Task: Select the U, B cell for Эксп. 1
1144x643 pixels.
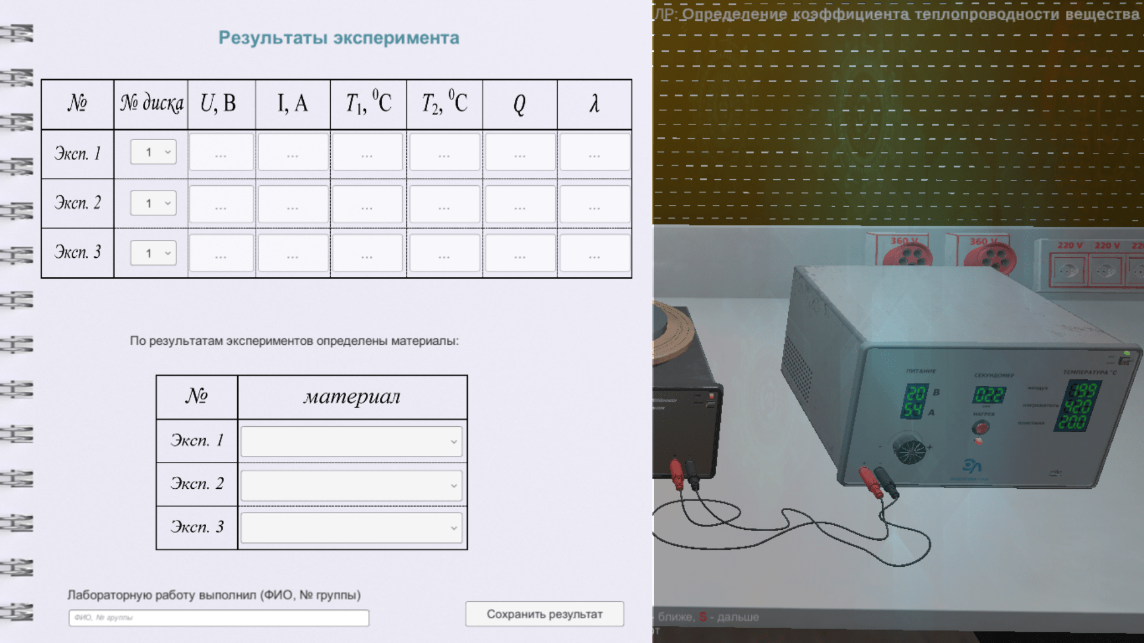Action: click(x=220, y=151)
